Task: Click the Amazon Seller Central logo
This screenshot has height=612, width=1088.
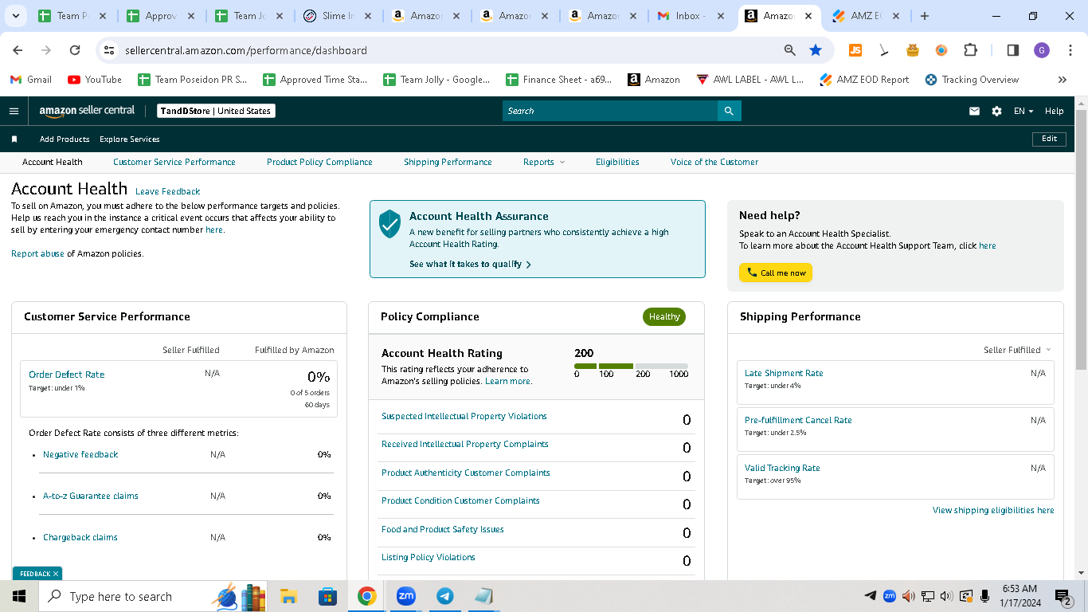Action: tap(88, 111)
